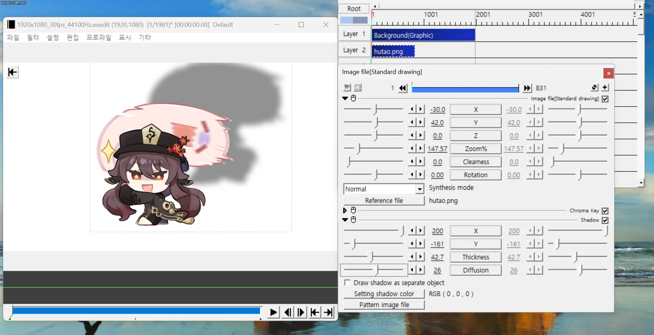
Task: Click the object frame position bar in dialog
Action: (x=465, y=89)
